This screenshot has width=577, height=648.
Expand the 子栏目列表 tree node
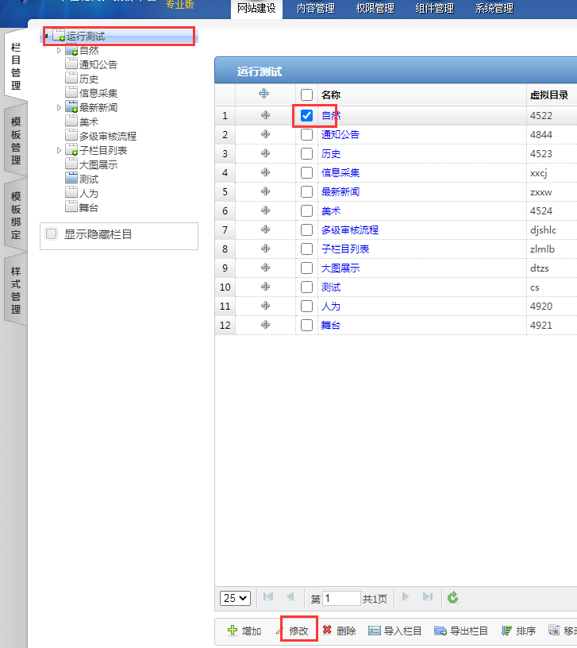pos(59,150)
